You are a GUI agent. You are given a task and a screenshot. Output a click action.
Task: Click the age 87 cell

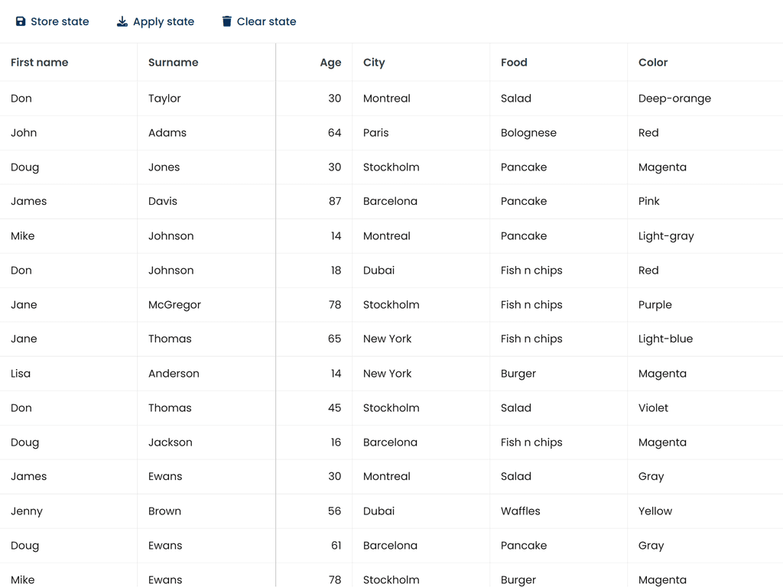coord(334,202)
